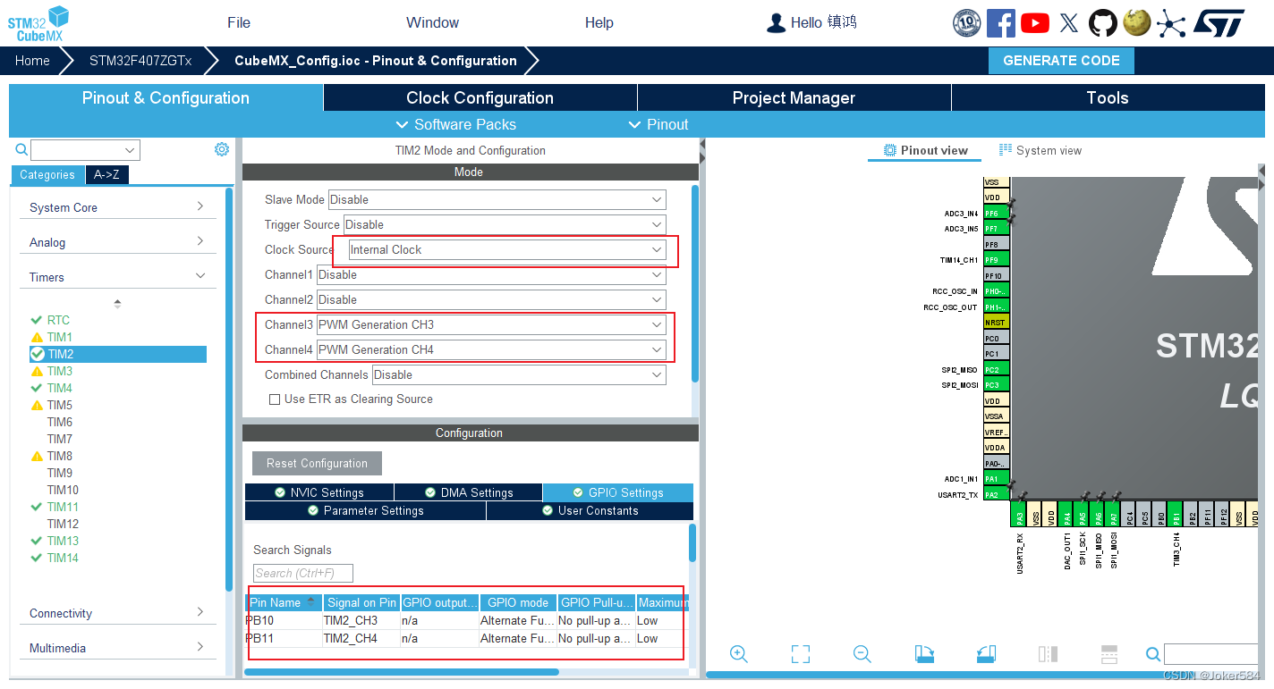Screen dimensions: 1274x689
Task: Click the X social icon
Action: pos(1068,23)
